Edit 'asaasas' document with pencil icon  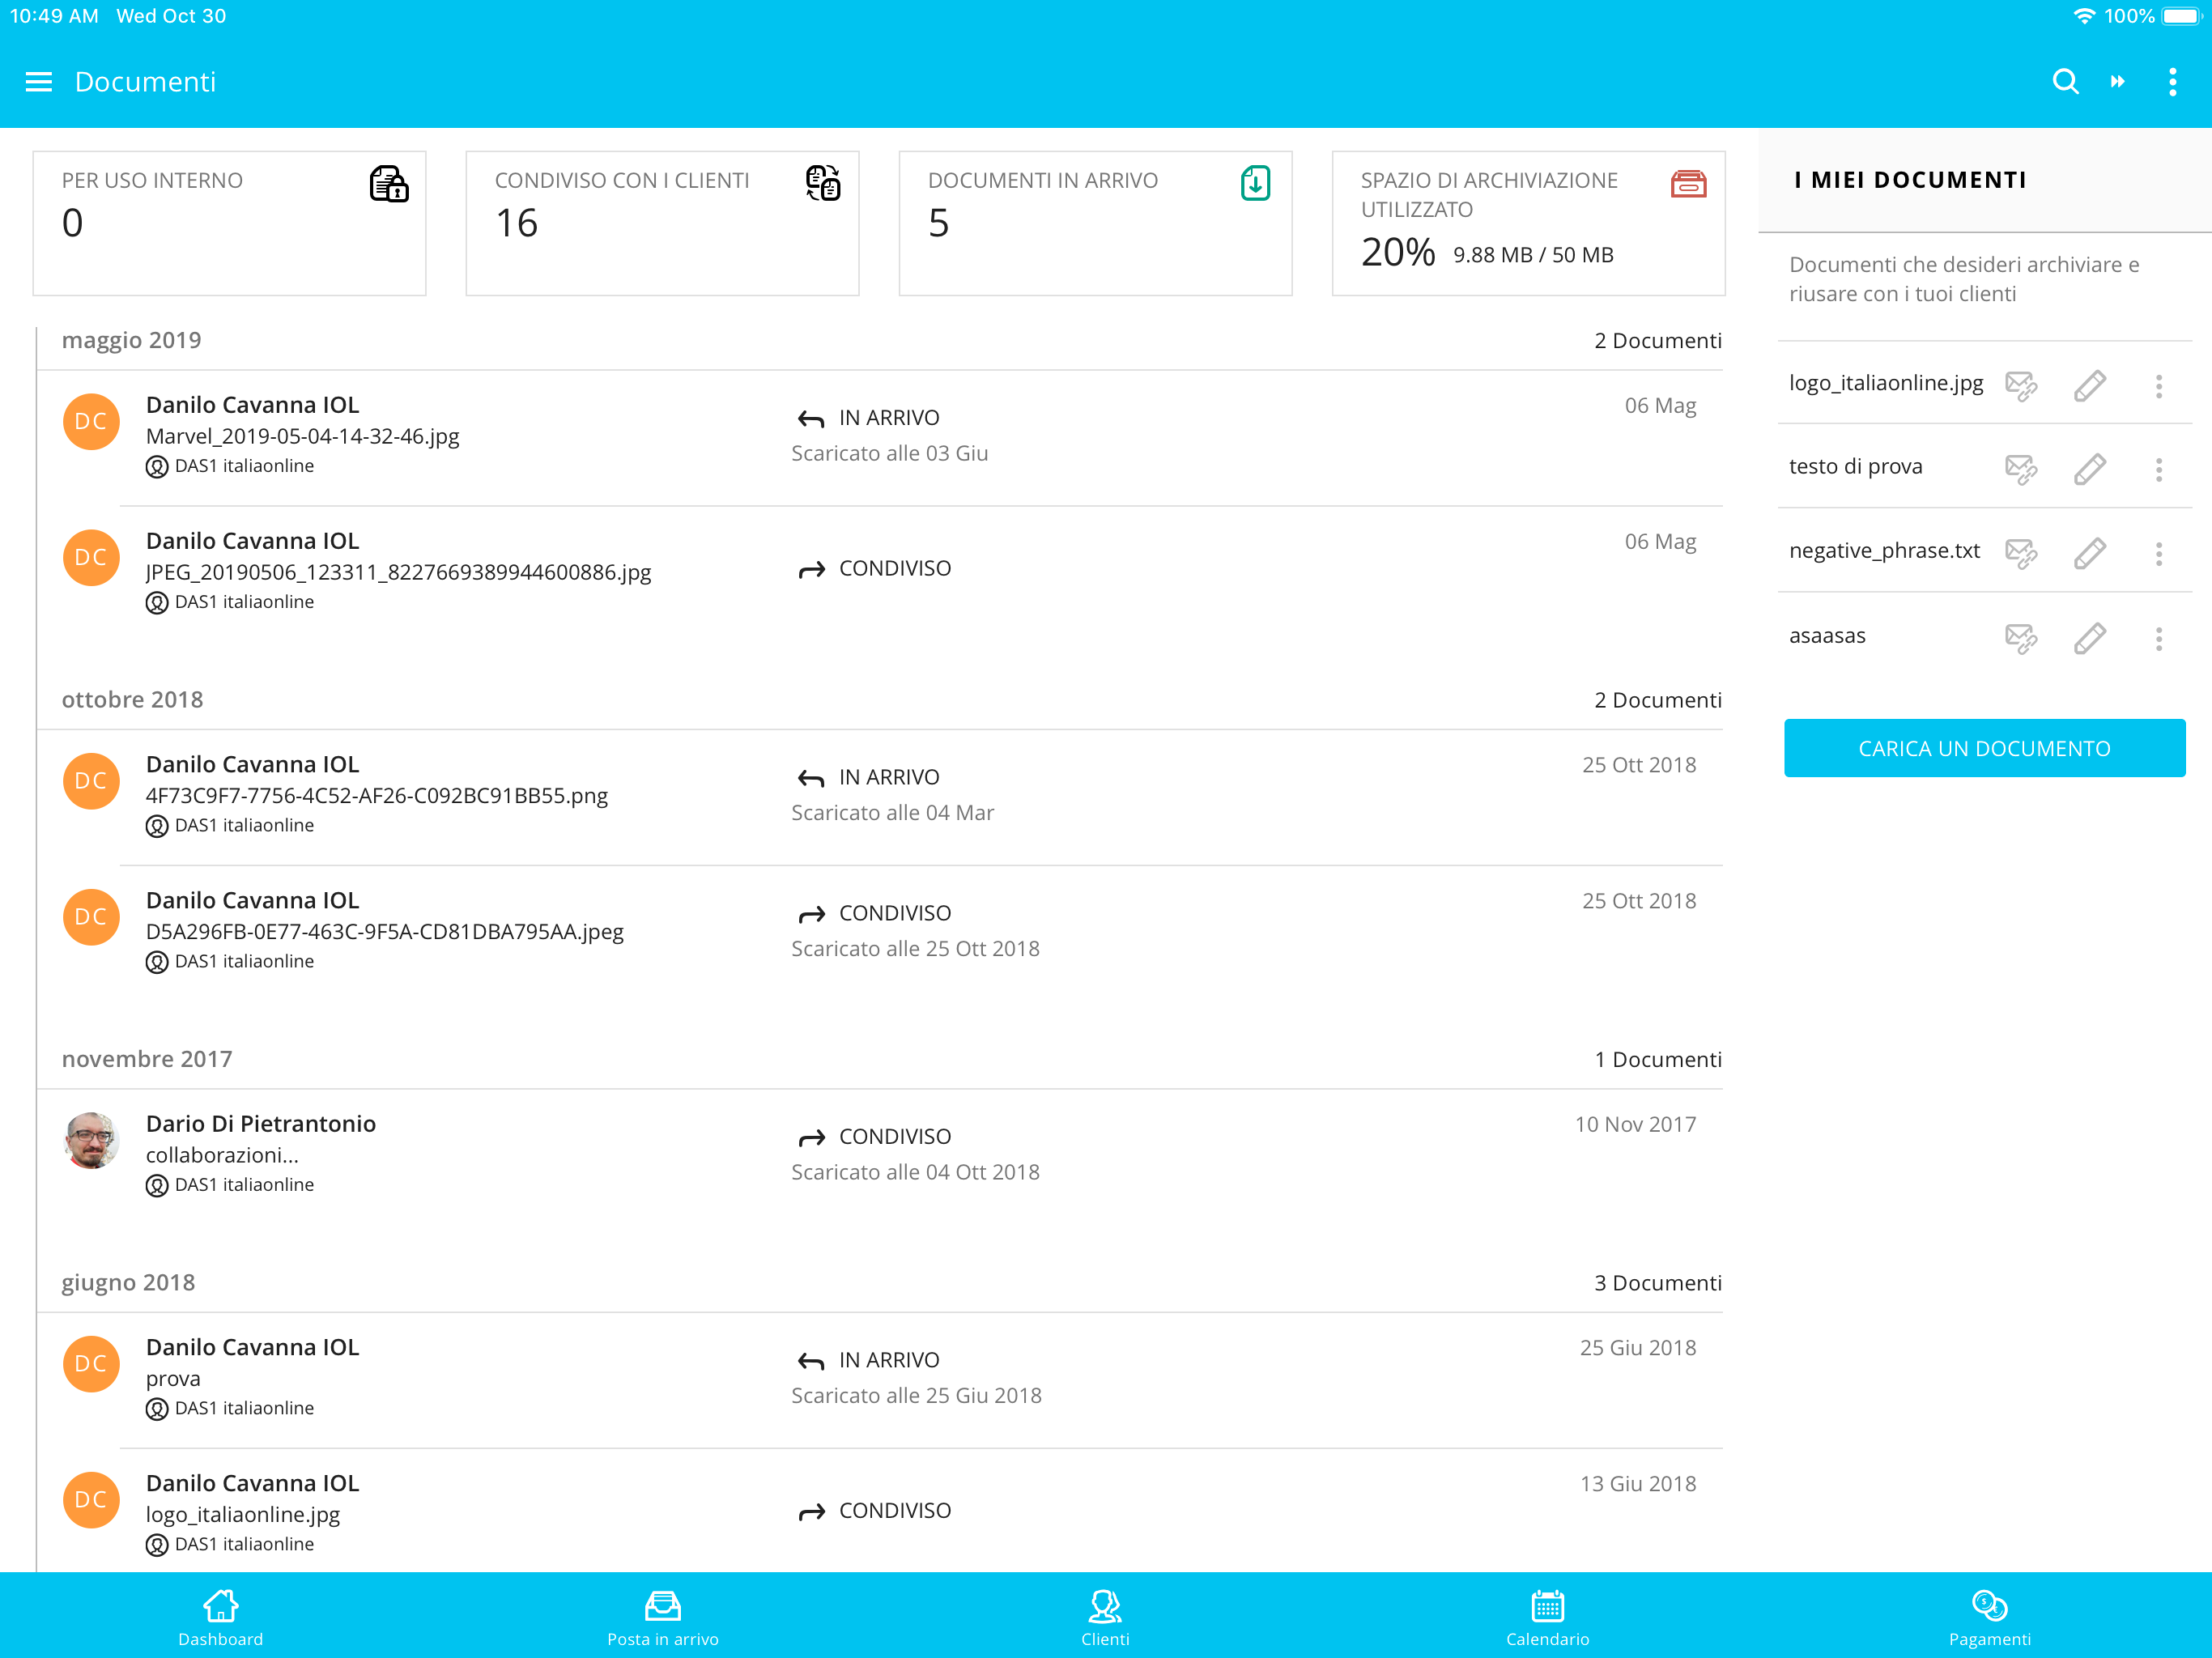coord(2090,638)
